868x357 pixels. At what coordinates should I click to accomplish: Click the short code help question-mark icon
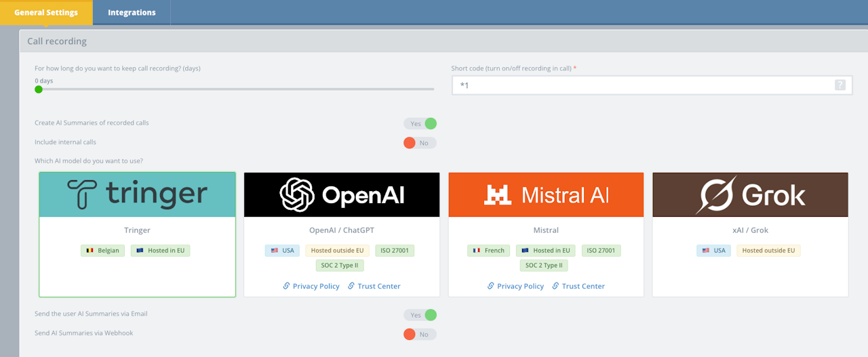[x=840, y=85]
